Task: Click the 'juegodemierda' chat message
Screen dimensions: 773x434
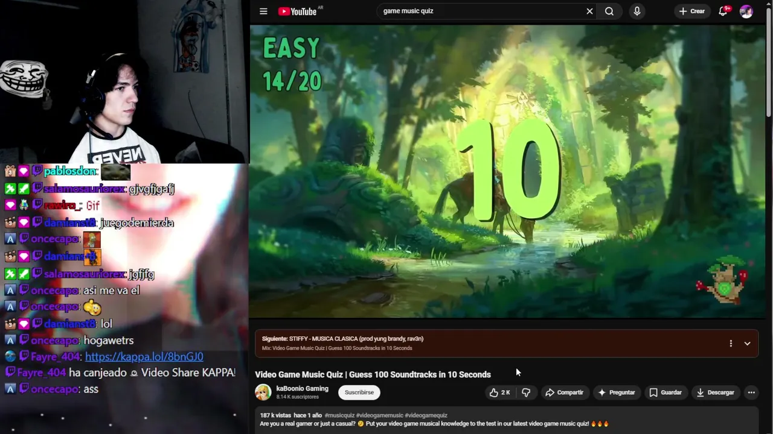Action: (137, 223)
